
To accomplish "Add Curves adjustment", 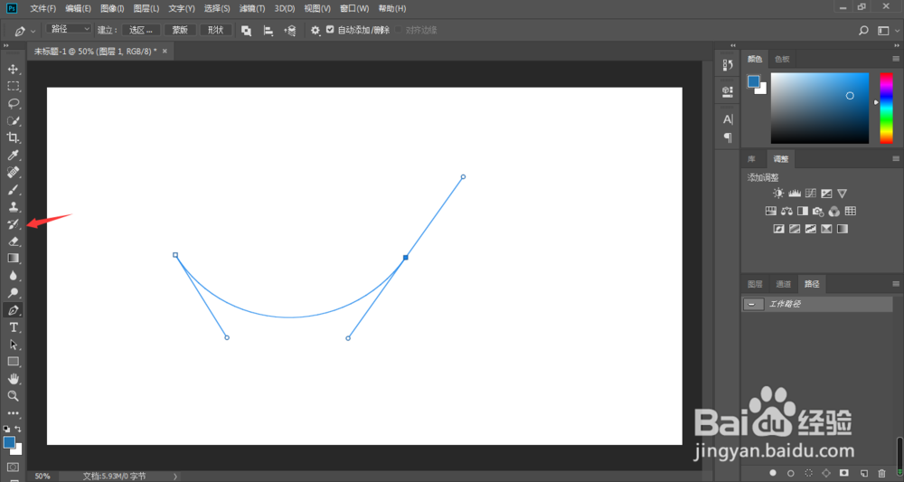I will click(x=811, y=194).
